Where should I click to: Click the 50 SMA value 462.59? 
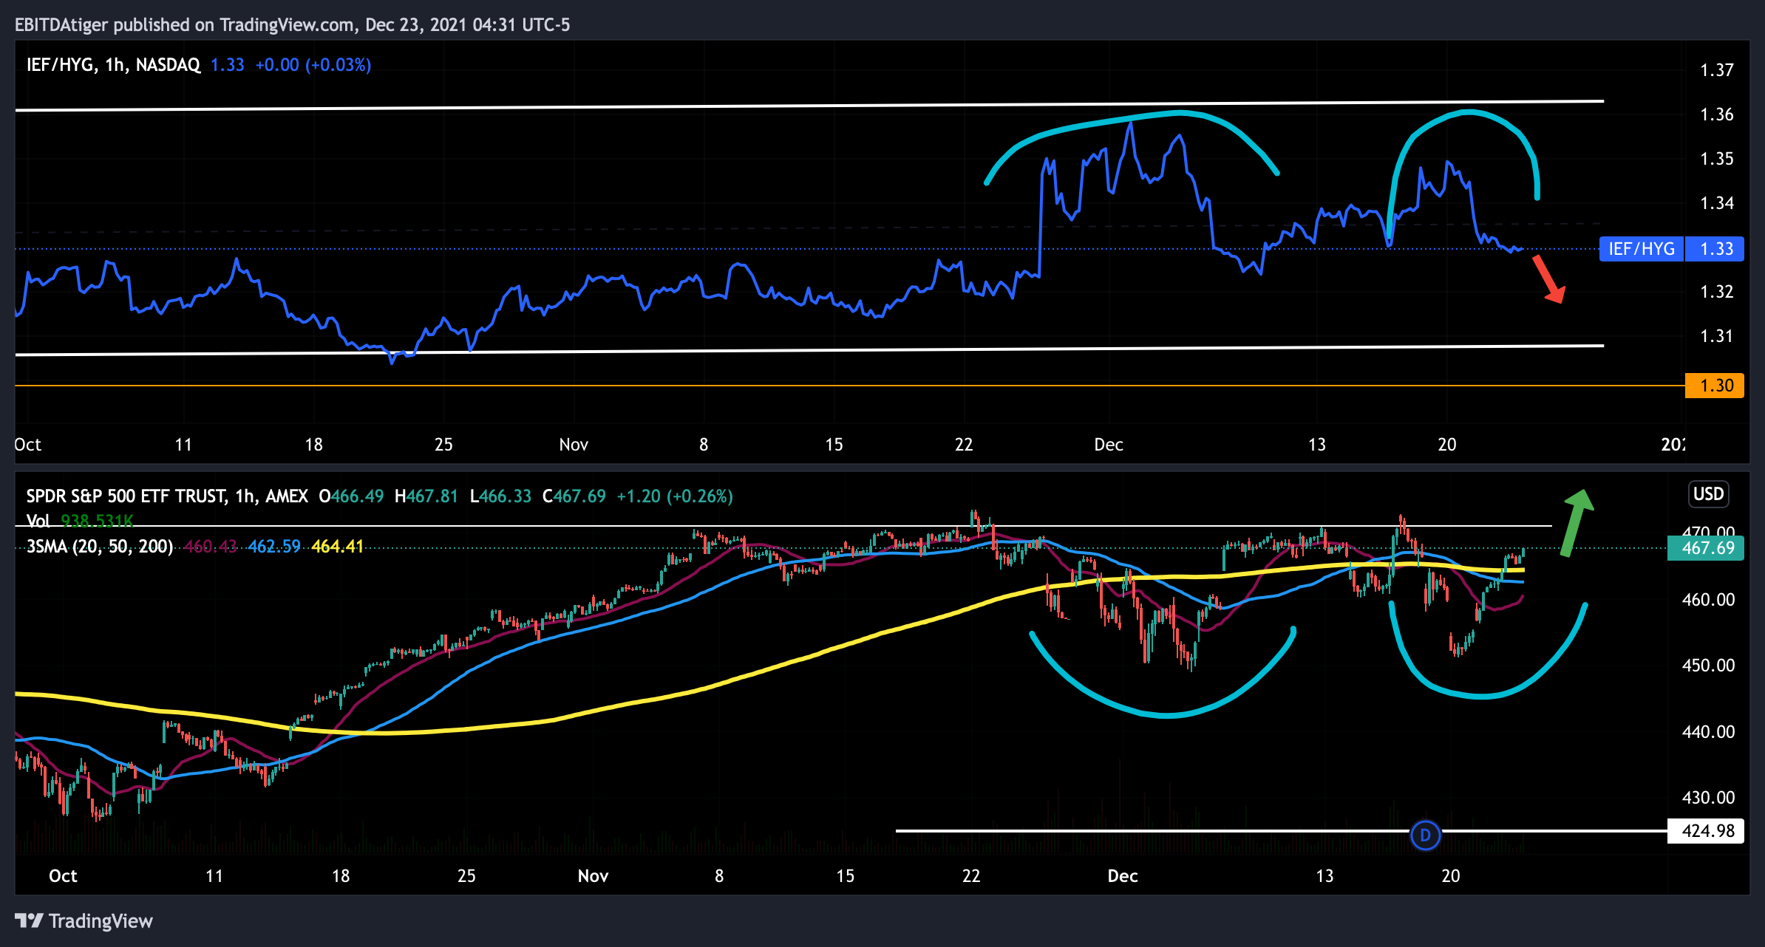[274, 547]
